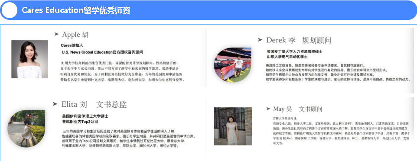Click the 曾就职业内Top3公司 subtitle
Viewport: 417px width, 161px height.
pyautogui.click(x=80, y=122)
